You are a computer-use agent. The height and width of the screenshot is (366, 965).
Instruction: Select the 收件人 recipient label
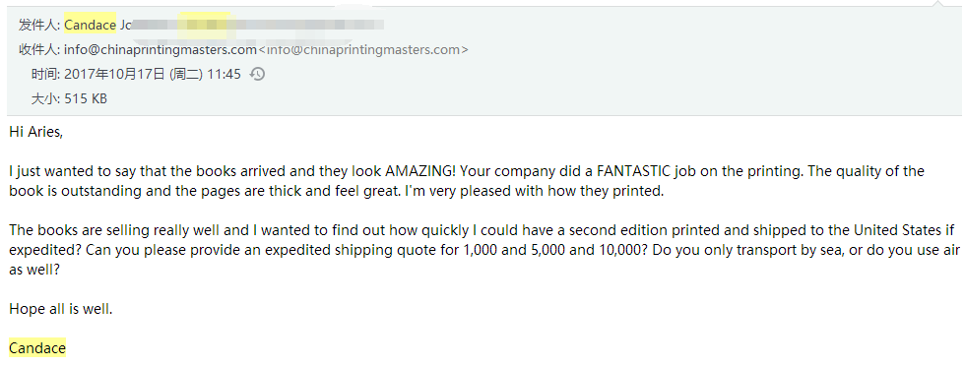click(39, 49)
